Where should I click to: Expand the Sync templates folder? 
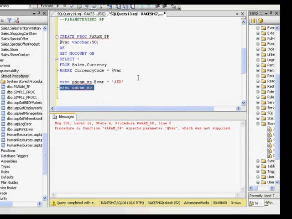point(258,161)
